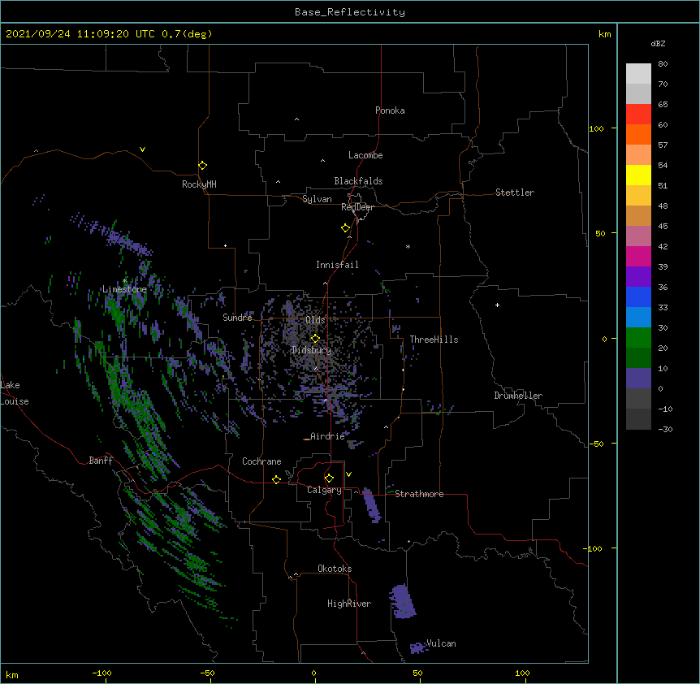This screenshot has width=700, height=684.
Task: Click the Innisfail city label
Action: pyautogui.click(x=337, y=265)
